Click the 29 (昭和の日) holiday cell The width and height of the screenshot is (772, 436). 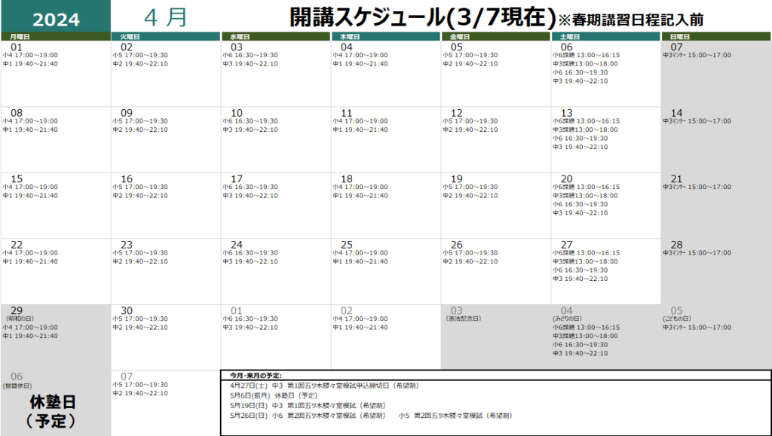pos(55,337)
